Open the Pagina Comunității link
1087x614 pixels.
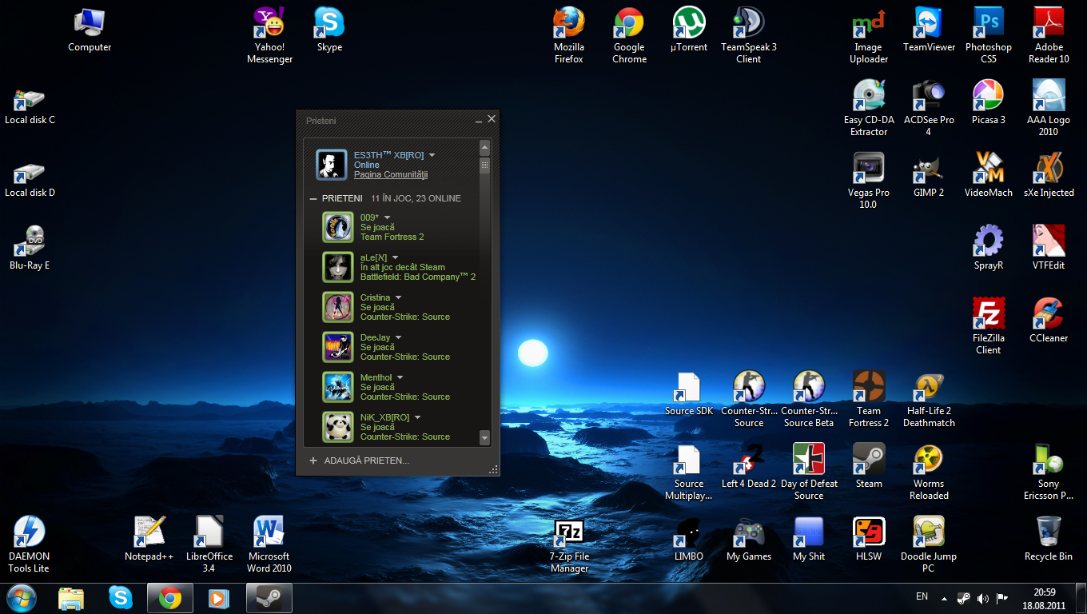pyautogui.click(x=391, y=174)
